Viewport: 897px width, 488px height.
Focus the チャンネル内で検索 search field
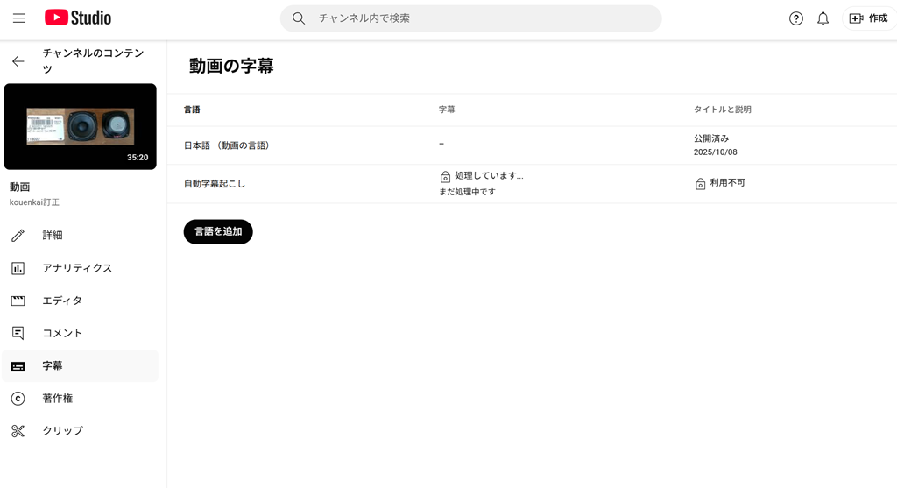pos(482,18)
